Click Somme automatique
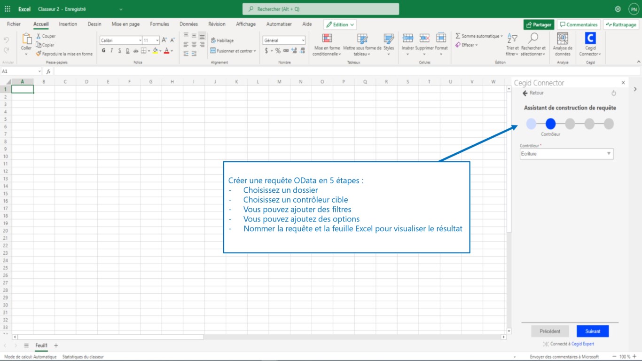The height and width of the screenshot is (361, 642). tap(478, 36)
